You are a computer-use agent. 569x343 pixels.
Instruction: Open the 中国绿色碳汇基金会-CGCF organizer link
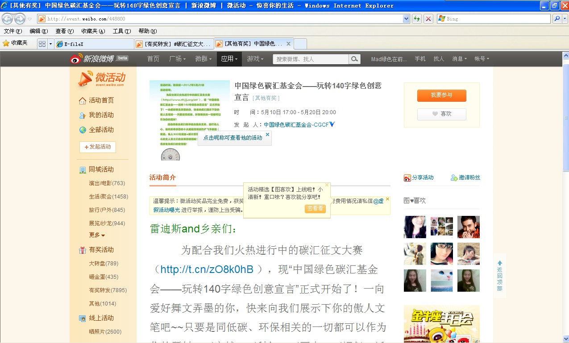pyautogui.click(x=296, y=125)
